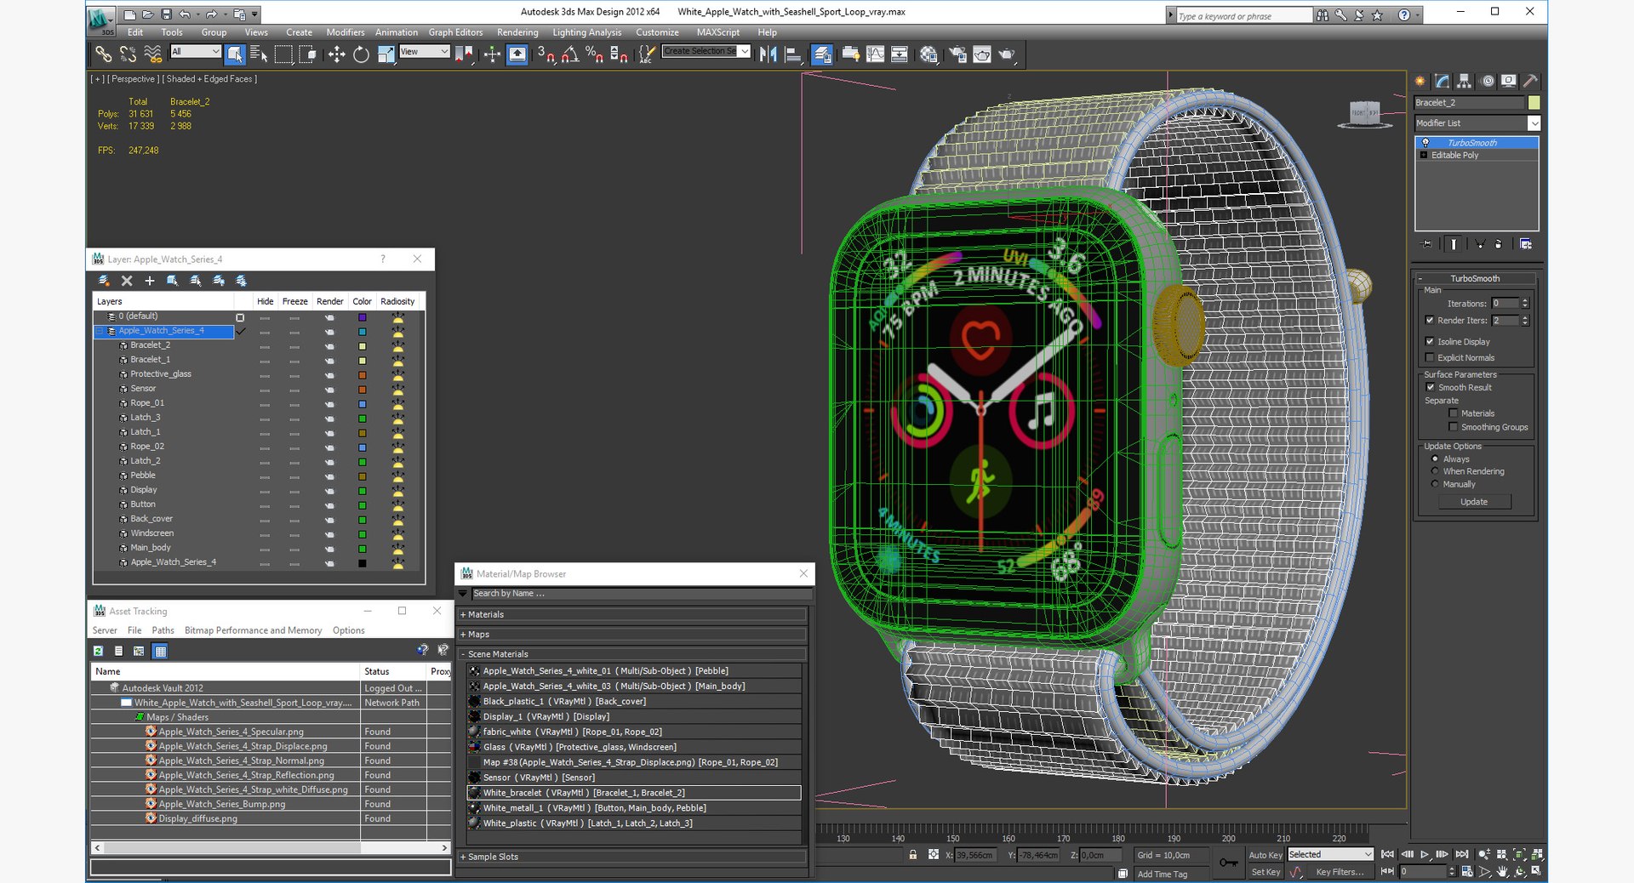
Task: Click Pin Stack icon under modifier stack
Action: [1427, 244]
